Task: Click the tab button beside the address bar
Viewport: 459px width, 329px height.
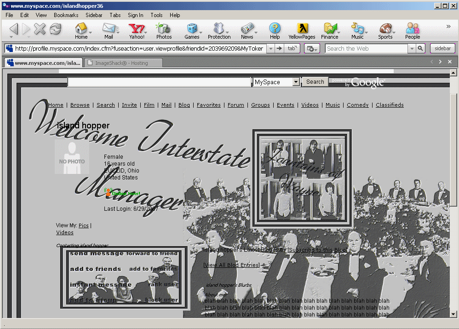Action: coord(292,48)
